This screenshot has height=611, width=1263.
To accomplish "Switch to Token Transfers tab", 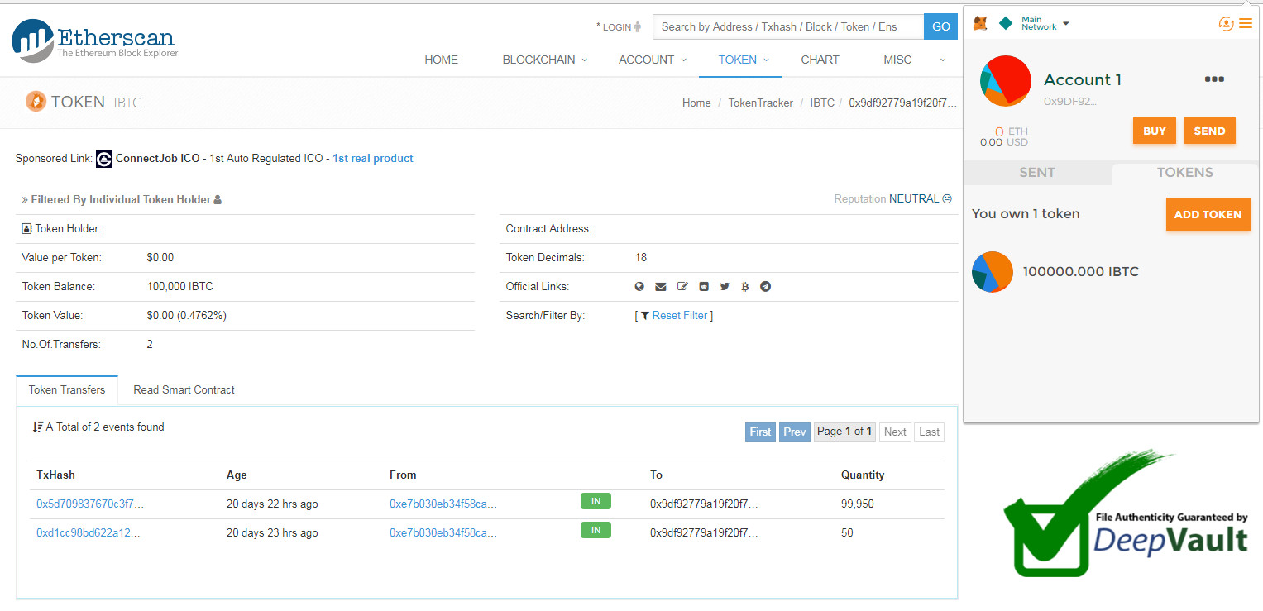I will (x=67, y=390).
